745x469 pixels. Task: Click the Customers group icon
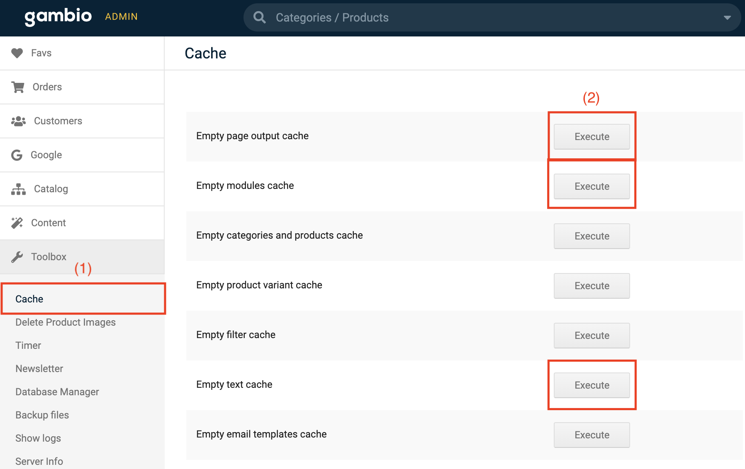coord(18,121)
